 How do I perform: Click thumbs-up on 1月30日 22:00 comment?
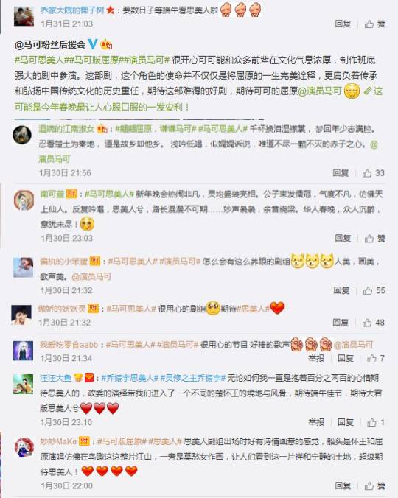click(x=375, y=485)
